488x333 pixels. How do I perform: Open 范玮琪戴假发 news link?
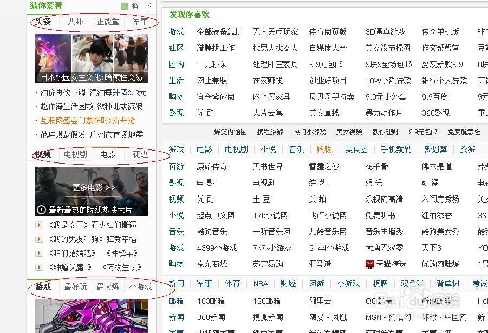pos(92,134)
